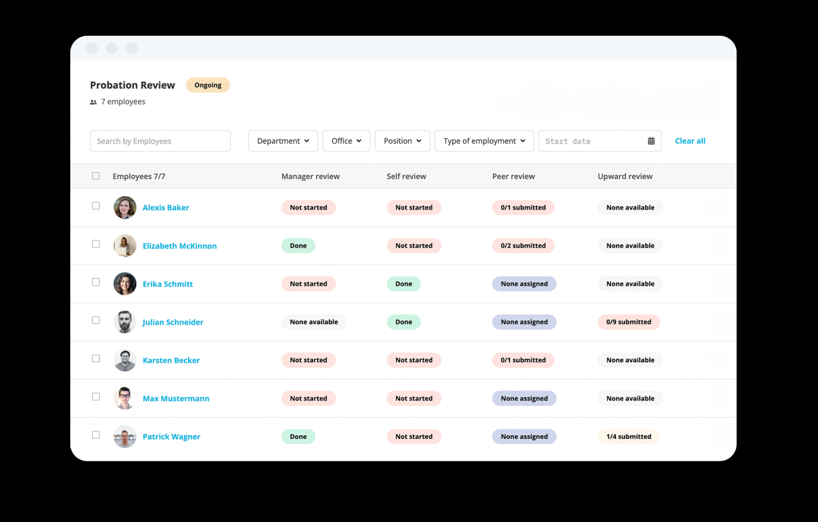Image resolution: width=818 pixels, height=522 pixels.
Task: Select all employees using the header checkbox
Action: click(96, 175)
